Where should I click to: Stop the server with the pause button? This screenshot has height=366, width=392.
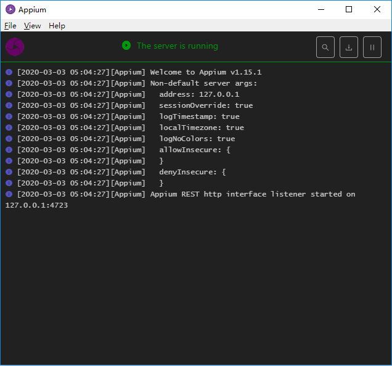(372, 47)
